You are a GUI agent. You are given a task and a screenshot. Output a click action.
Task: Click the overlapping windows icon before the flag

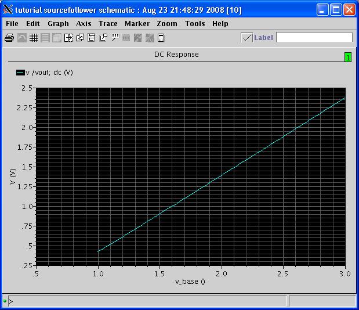pos(103,38)
